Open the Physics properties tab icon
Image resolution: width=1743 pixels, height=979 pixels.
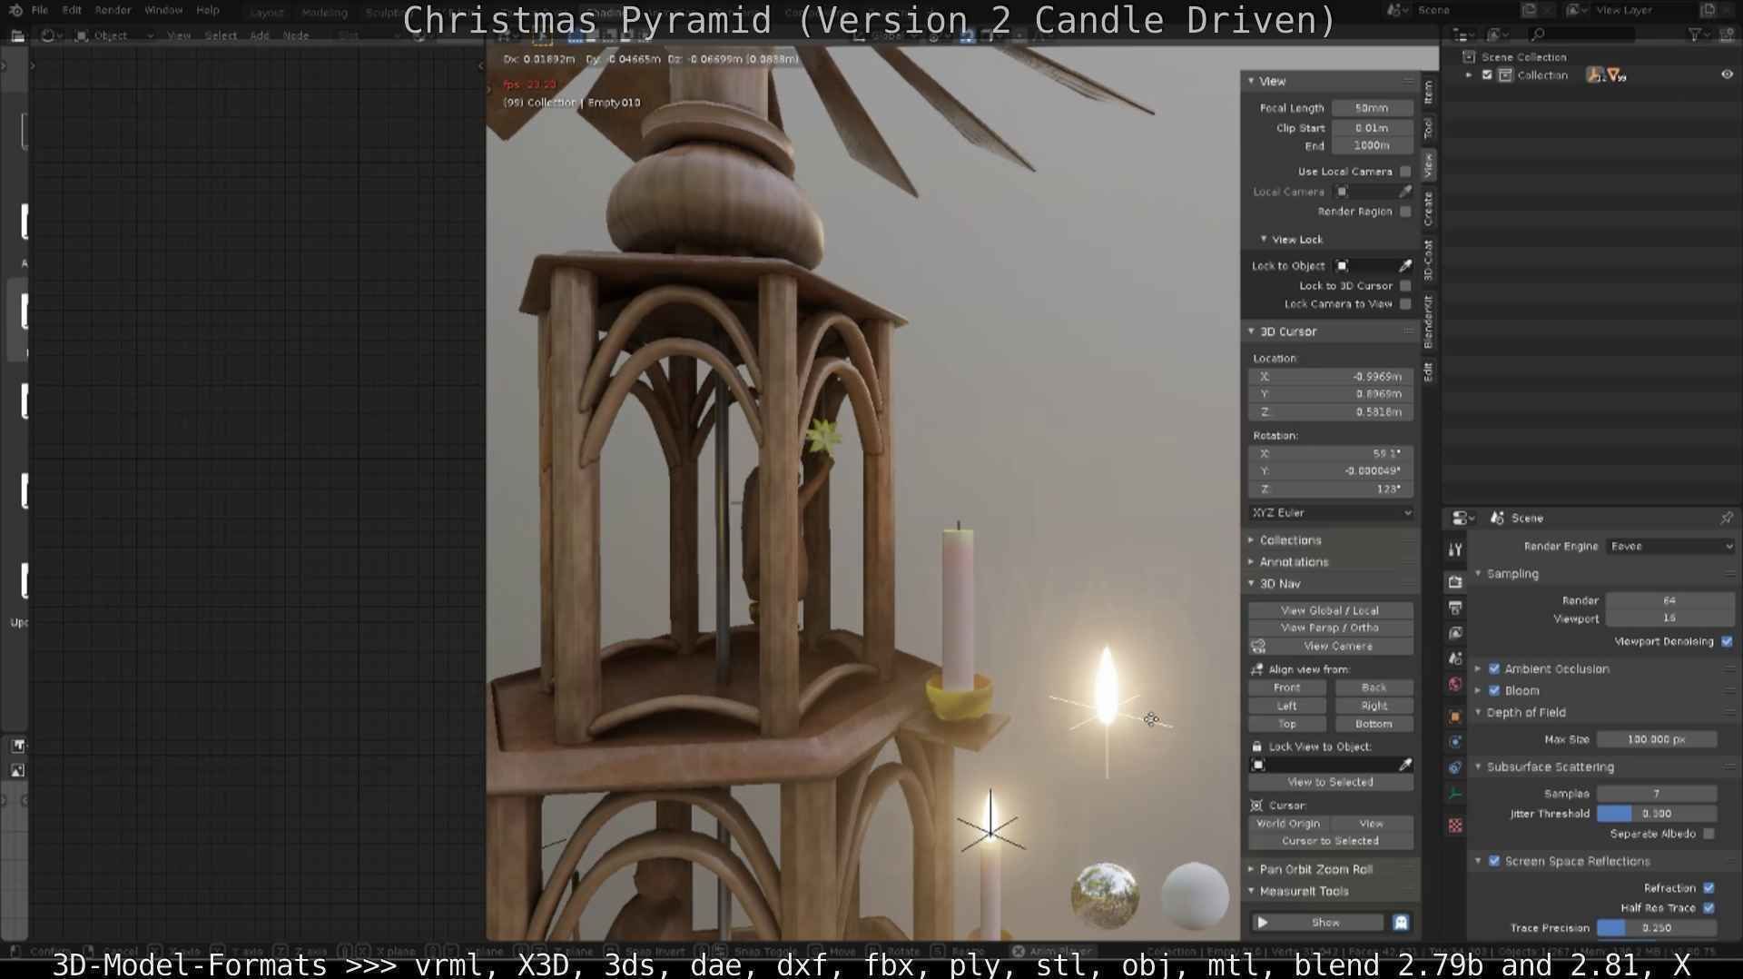click(1455, 742)
